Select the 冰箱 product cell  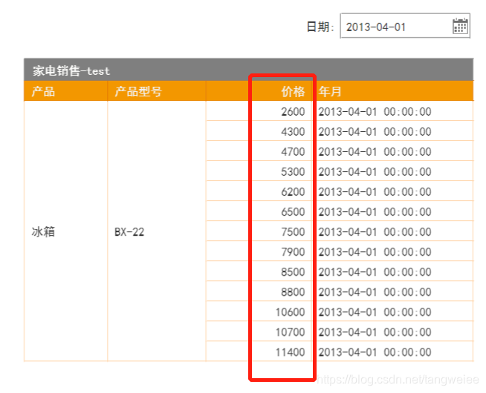65,231
